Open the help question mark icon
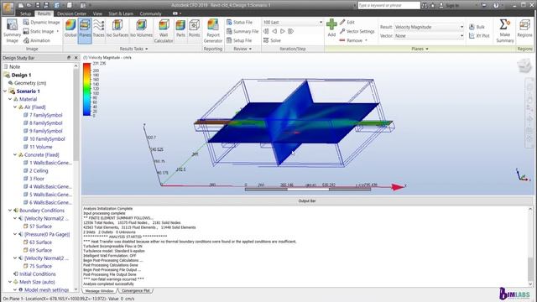537x302 pixels. (x=496, y=6)
